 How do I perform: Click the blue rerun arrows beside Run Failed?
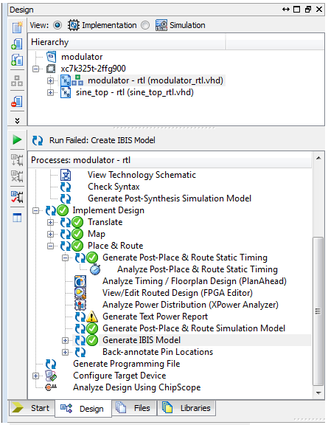pos(38,140)
